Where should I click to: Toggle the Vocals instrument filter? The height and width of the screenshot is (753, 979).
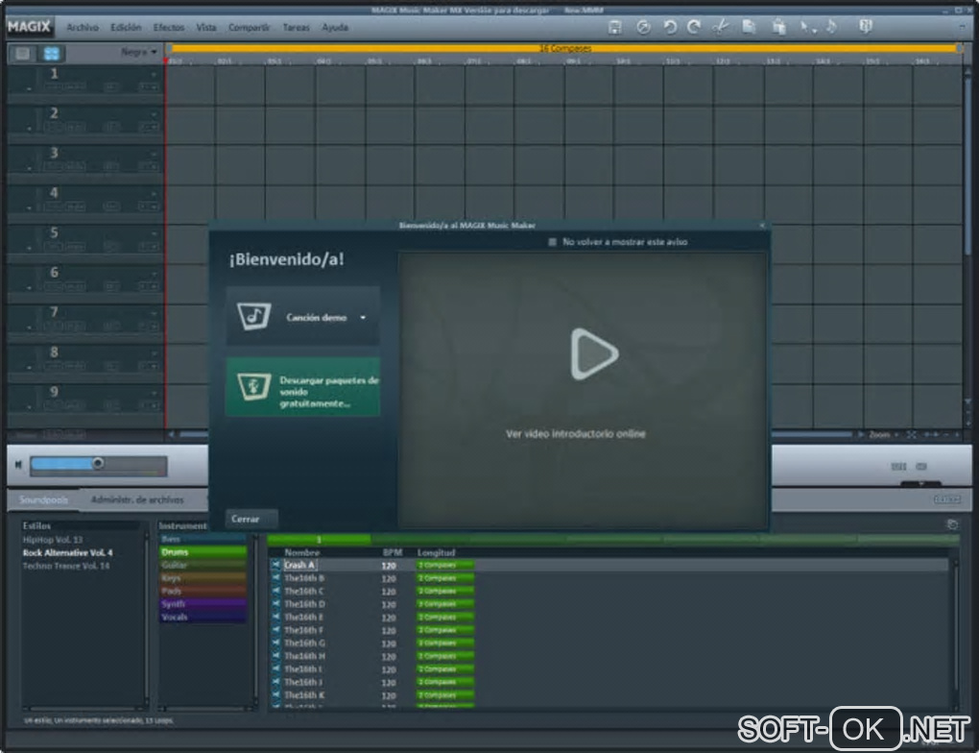203,618
